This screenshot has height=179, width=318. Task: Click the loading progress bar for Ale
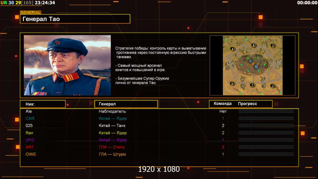266,111
